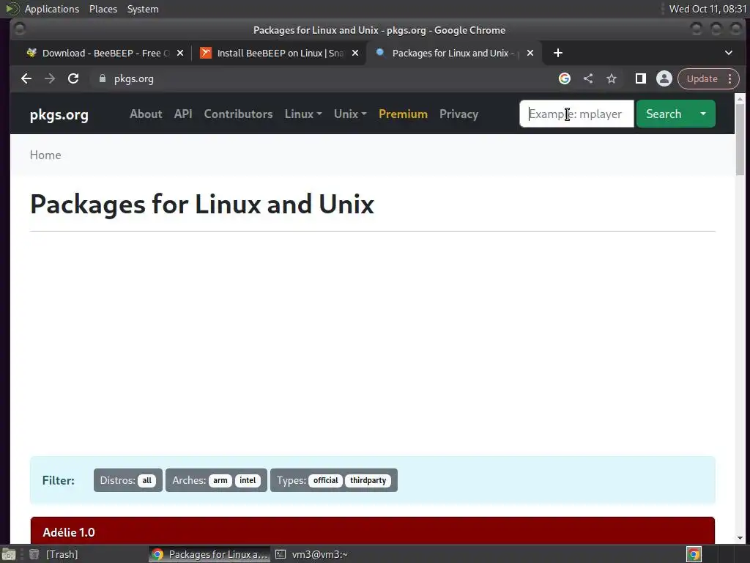Open the Contributors link
Screen dimensions: 750x563
[x=238, y=114]
